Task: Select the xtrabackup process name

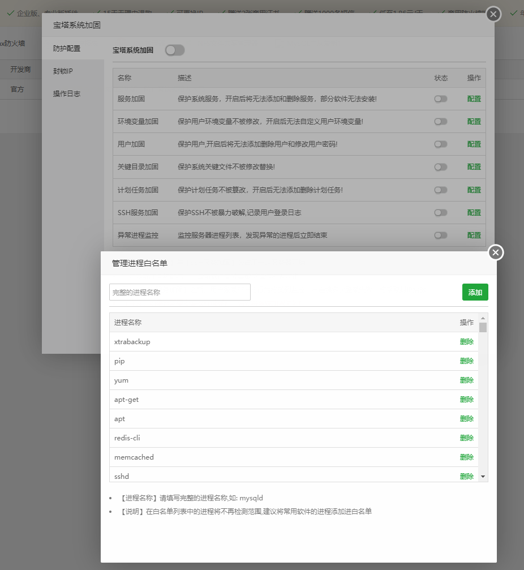Action: click(132, 342)
